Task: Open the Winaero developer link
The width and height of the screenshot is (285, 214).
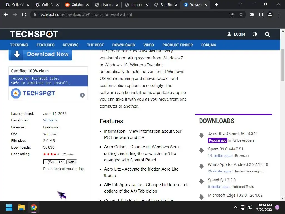Action: tap(50, 120)
